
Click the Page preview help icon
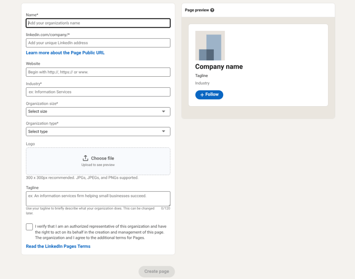(212, 10)
